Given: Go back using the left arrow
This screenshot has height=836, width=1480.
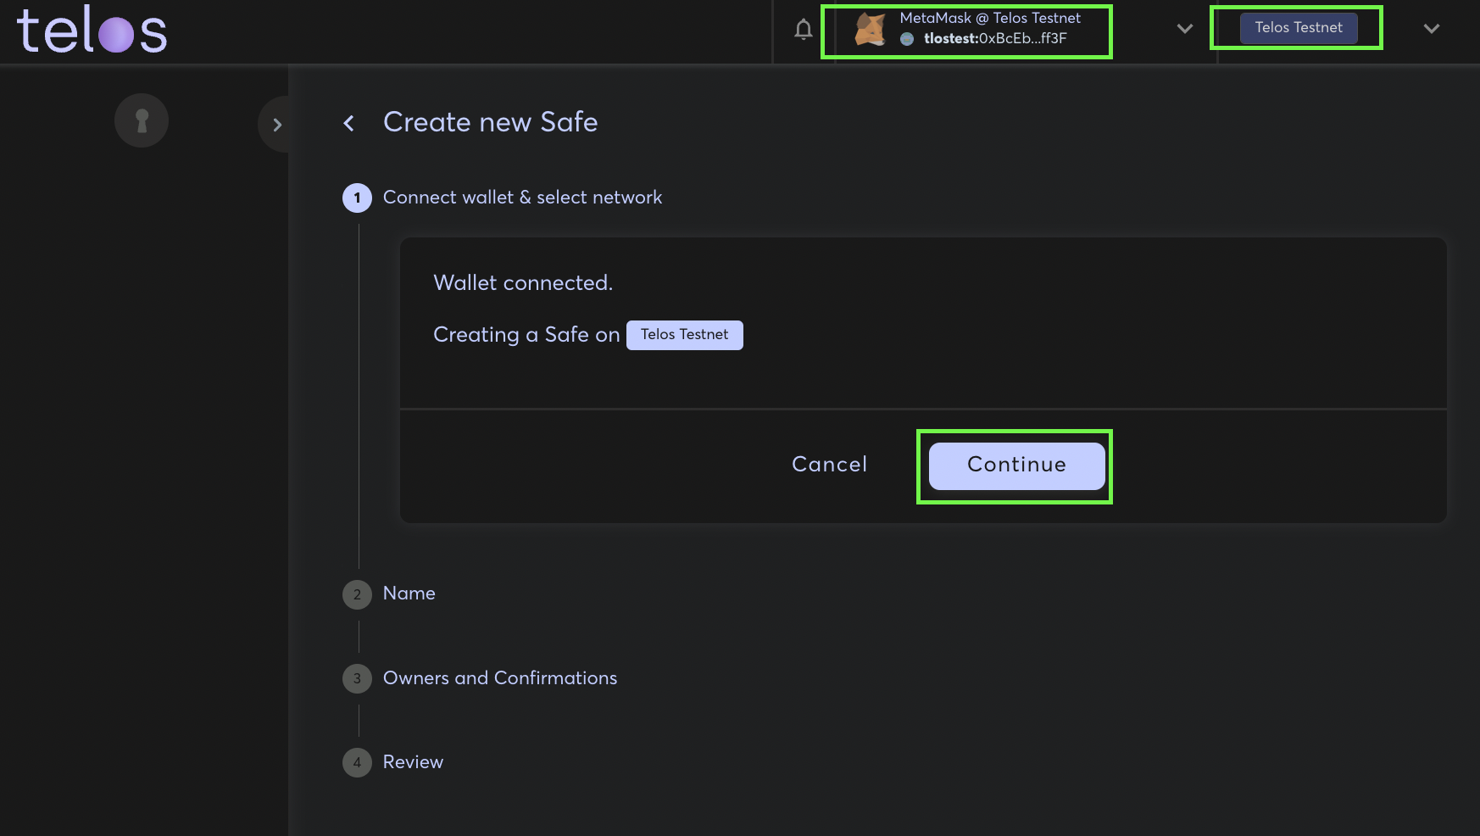Looking at the screenshot, I should tap(348, 124).
